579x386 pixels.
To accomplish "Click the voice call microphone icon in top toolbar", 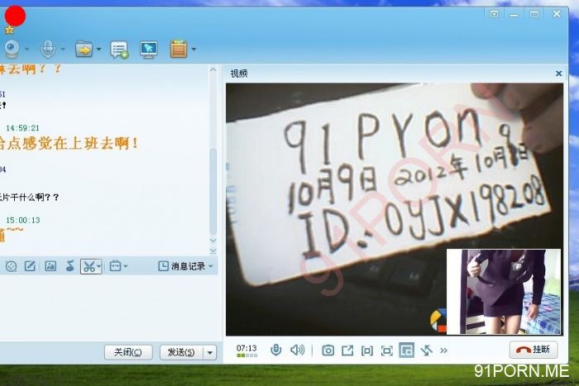I will (48, 49).
